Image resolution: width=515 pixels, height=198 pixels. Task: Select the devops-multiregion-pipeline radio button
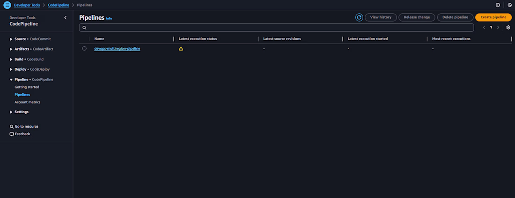(84, 48)
